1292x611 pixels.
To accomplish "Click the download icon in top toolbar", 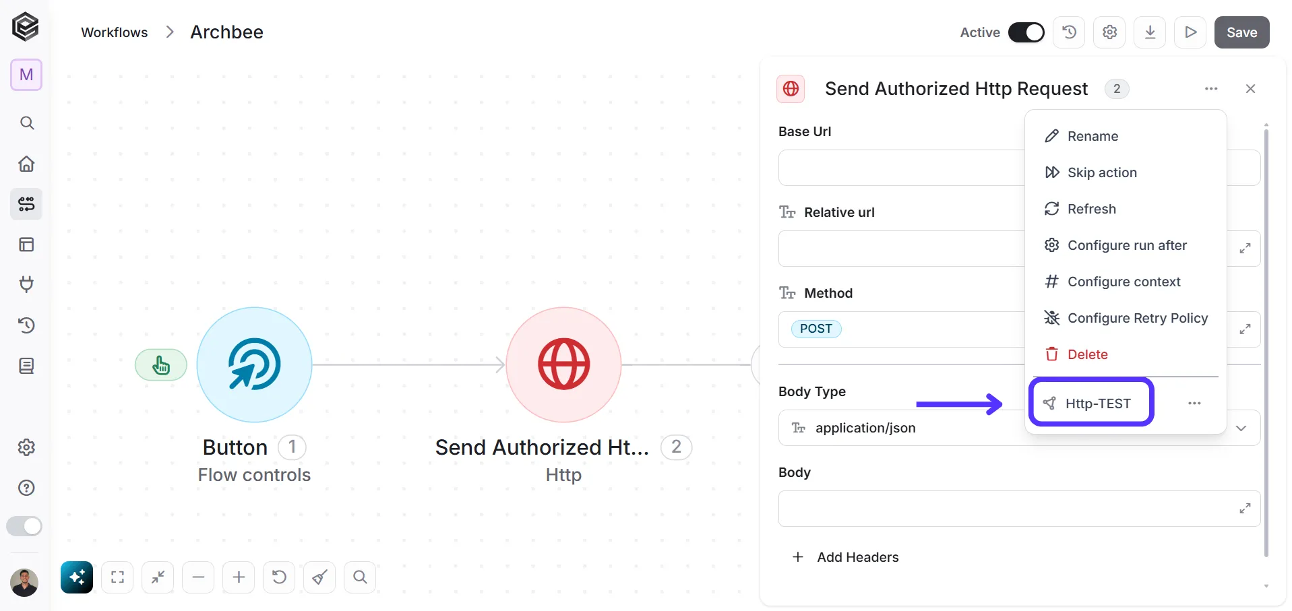I will click(x=1150, y=32).
